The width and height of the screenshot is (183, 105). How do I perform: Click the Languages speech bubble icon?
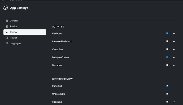click(x=7, y=43)
